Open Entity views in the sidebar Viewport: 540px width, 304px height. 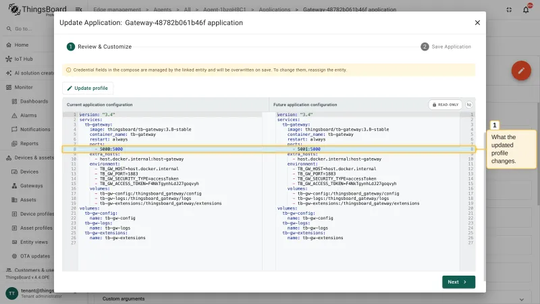coord(30,242)
